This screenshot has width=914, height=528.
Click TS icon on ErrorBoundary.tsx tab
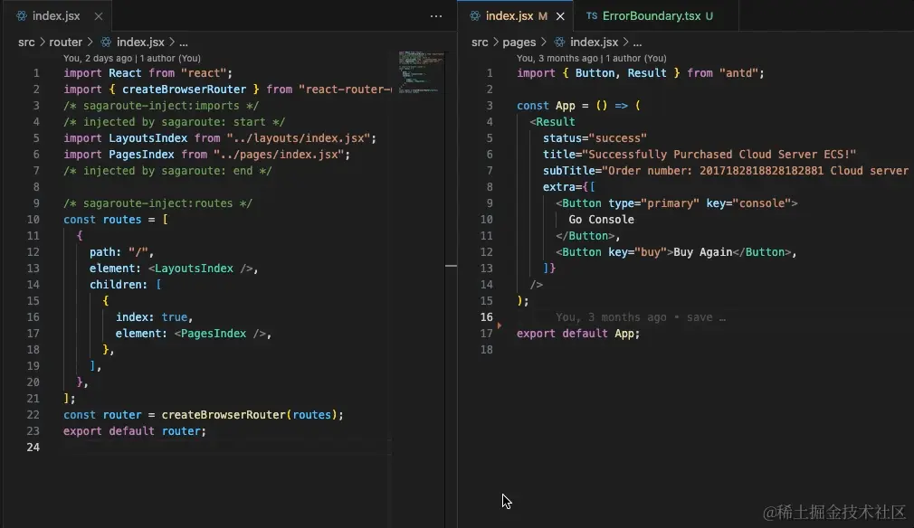pyautogui.click(x=592, y=15)
